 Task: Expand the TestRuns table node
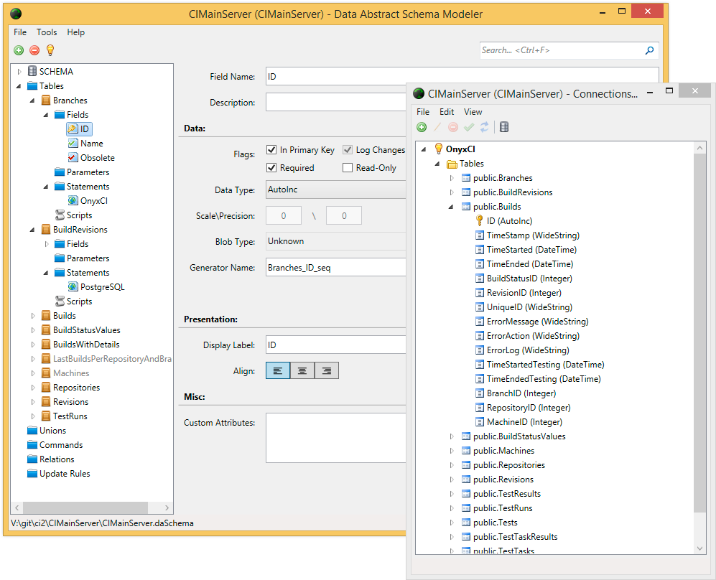(x=33, y=416)
